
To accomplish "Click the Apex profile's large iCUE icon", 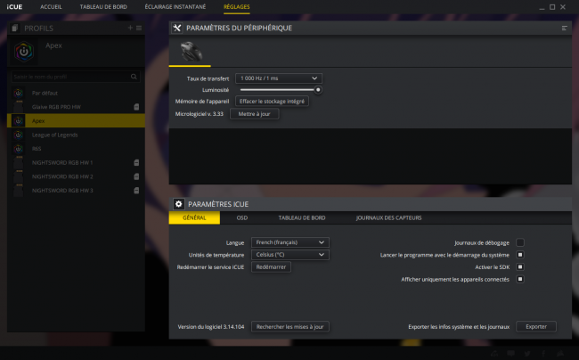I will pyautogui.click(x=24, y=52).
